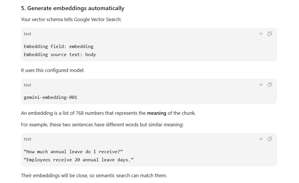Copy the embedding field code block
This screenshot has height=183, width=299.
[269, 34]
